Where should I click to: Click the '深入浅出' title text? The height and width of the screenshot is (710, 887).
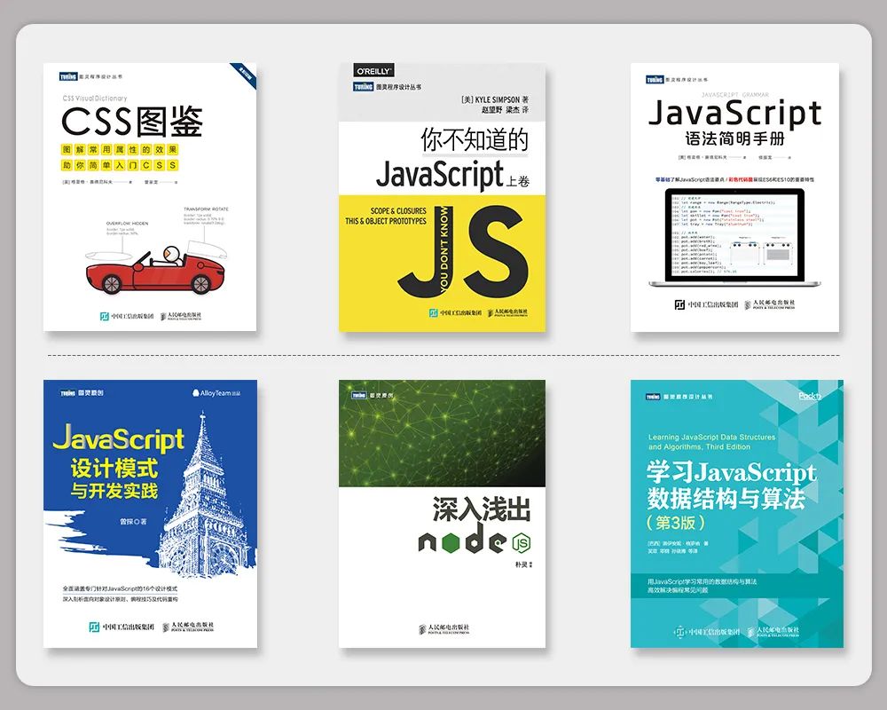click(482, 509)
